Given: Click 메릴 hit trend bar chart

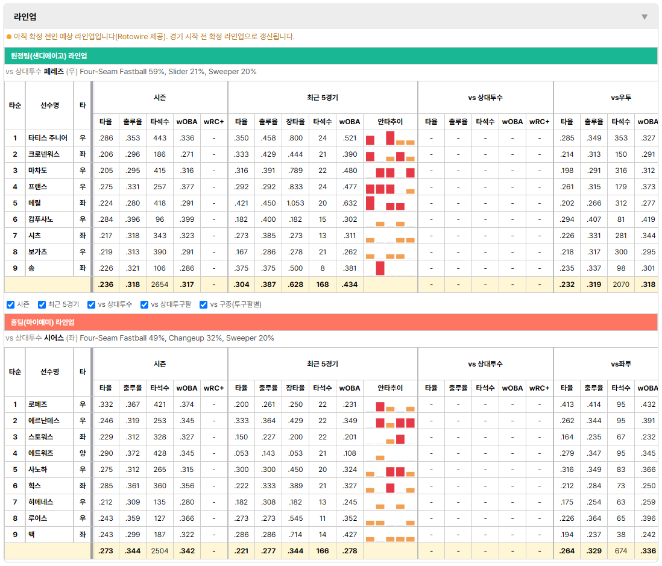Looking at the screenshot, I should click(x=390, y=203).
